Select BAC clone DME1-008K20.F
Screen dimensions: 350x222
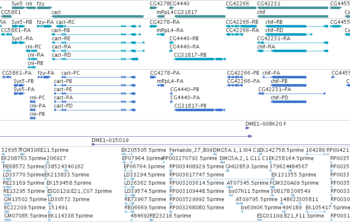click(x=247, y=128)
